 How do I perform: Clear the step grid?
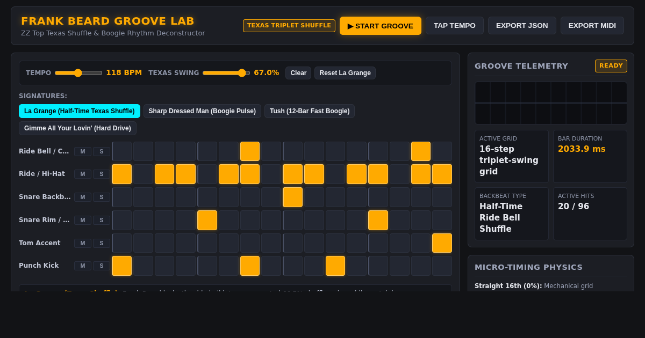[298, 73]
